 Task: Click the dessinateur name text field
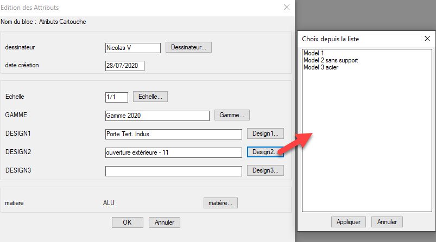tap(132, 48)
